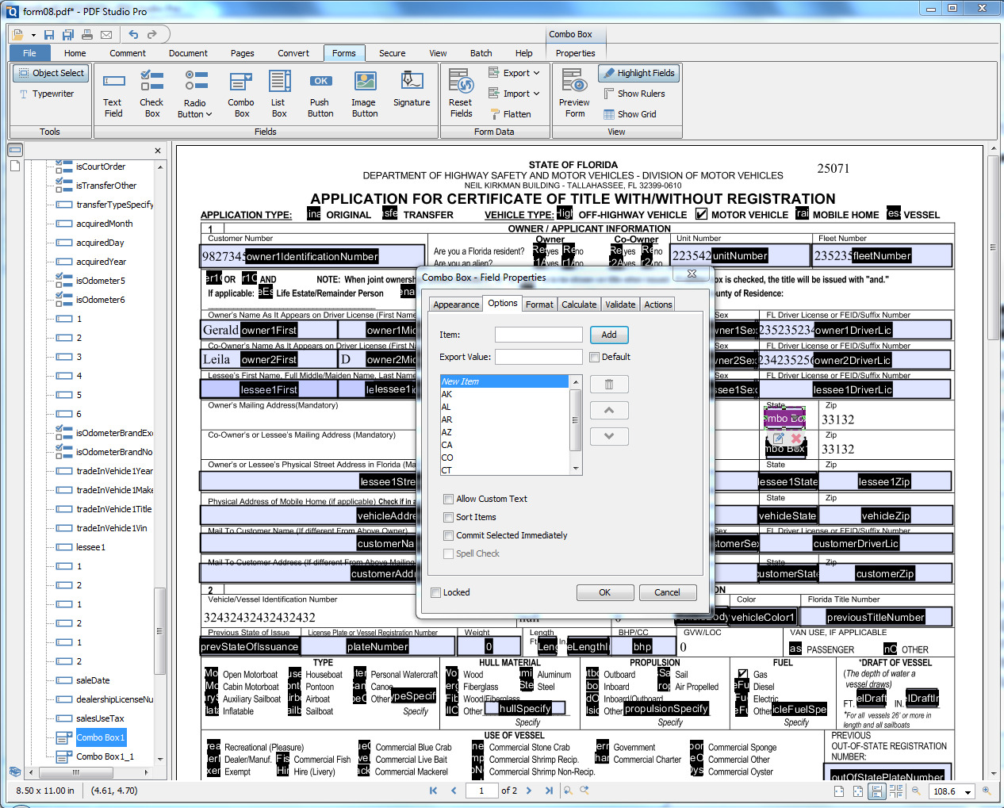The image size is (1004, 808).
Task: Jump to the last page
Action: [549, 791]
